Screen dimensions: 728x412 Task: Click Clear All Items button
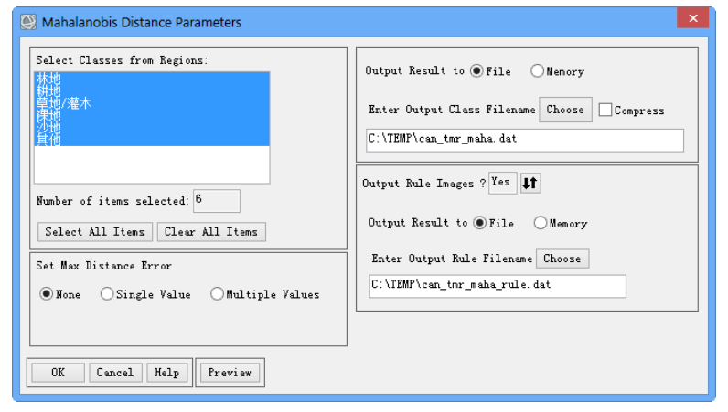tap(211, 231)
